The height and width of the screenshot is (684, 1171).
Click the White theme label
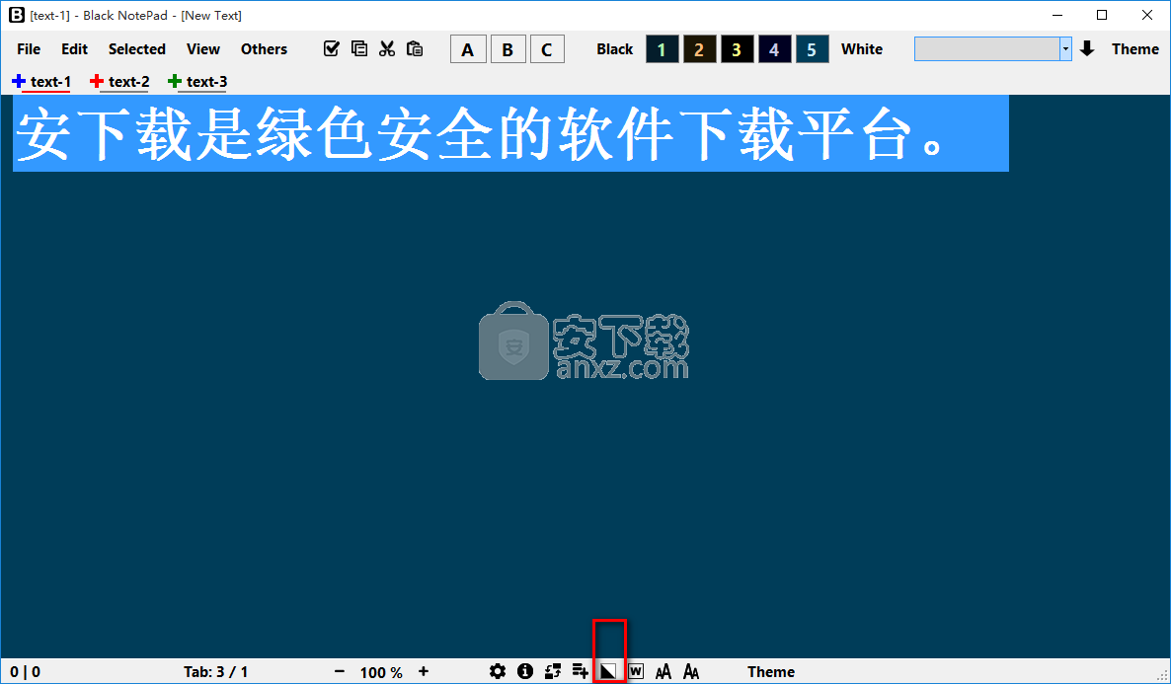point(862,49)
